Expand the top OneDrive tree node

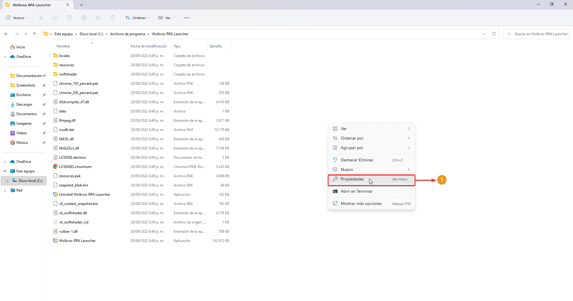click(x=5, y=57)
